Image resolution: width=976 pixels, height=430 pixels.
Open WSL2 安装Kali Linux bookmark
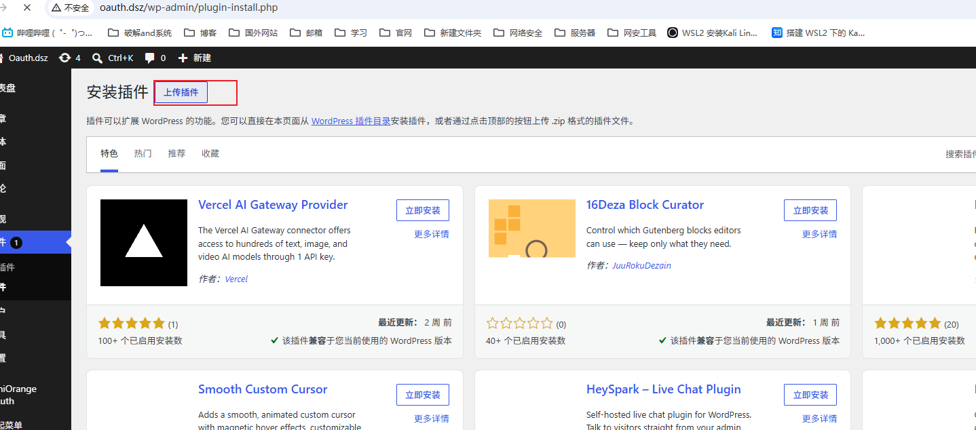tap(712, 33)
